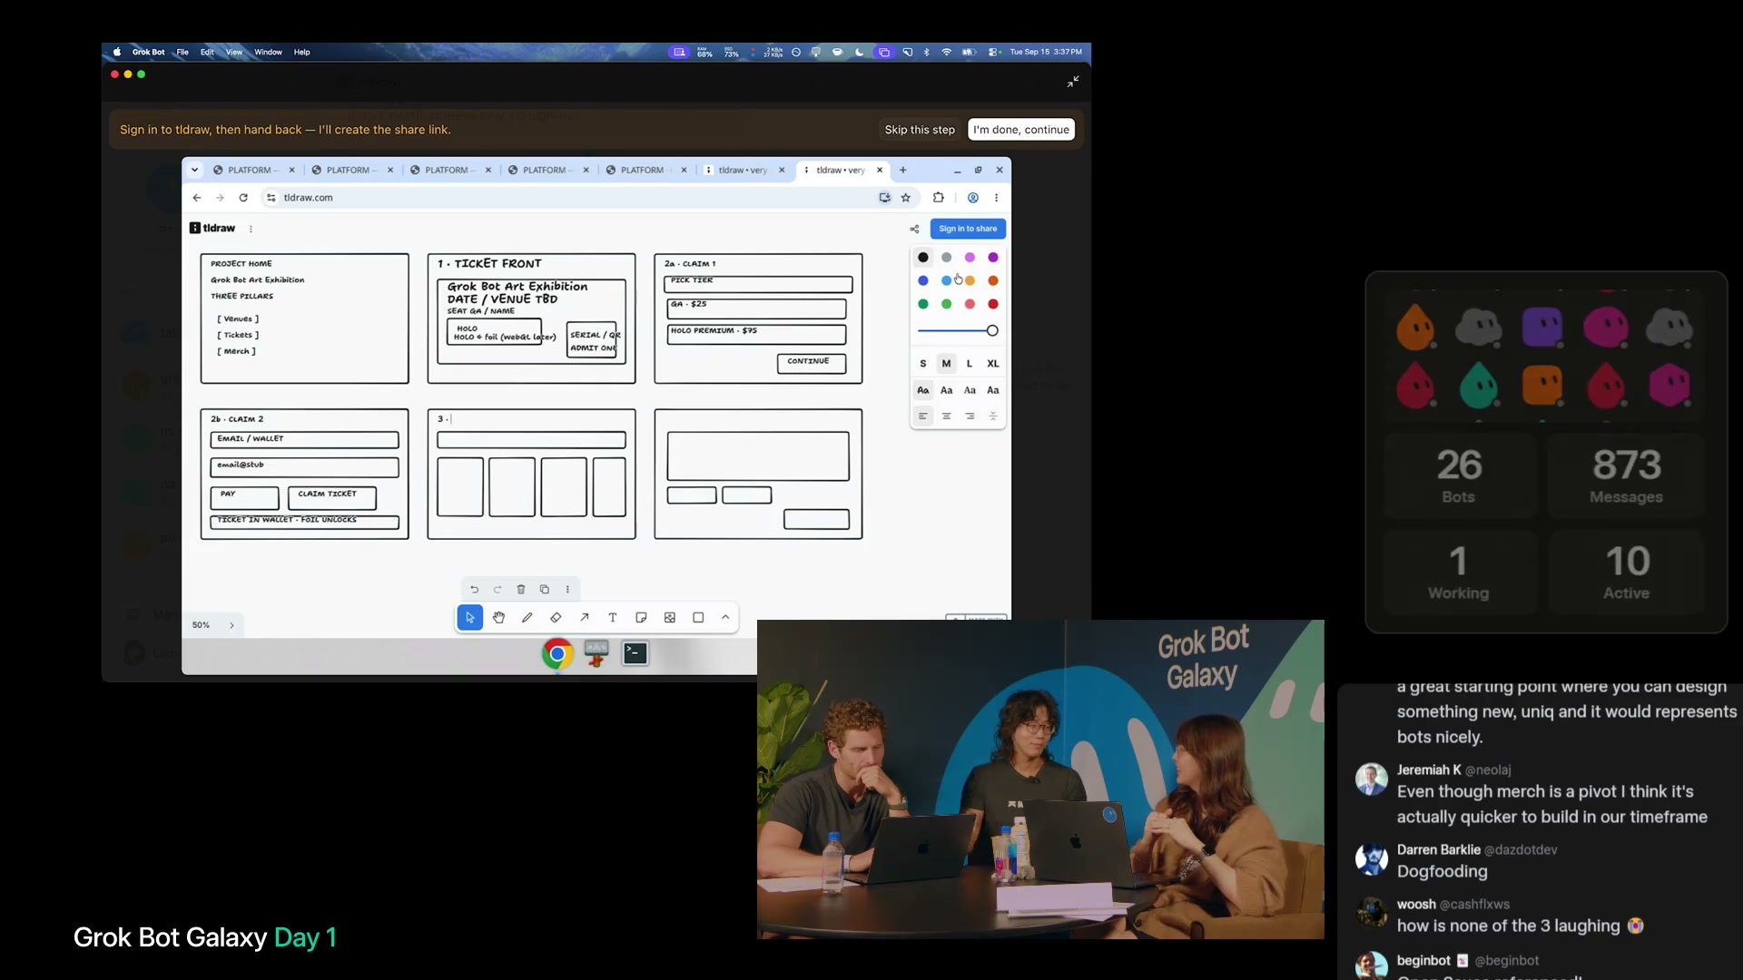Open the Terminal app in the dock
Screen dimensions: 1743x980
click(635, 653)
